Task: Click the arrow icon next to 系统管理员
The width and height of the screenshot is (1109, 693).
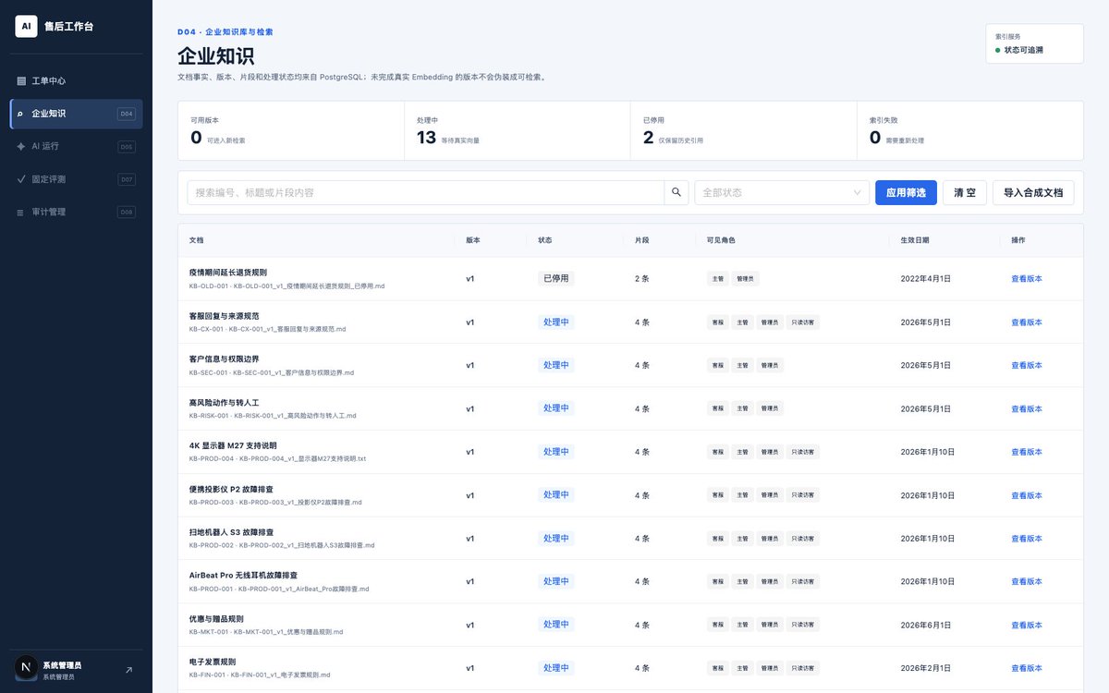Action: (x=128, y=670)
